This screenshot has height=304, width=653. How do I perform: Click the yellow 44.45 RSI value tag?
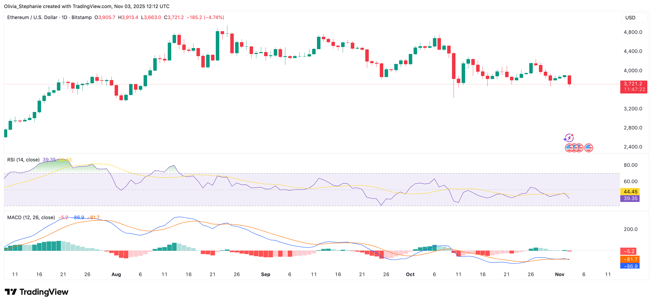630,192
